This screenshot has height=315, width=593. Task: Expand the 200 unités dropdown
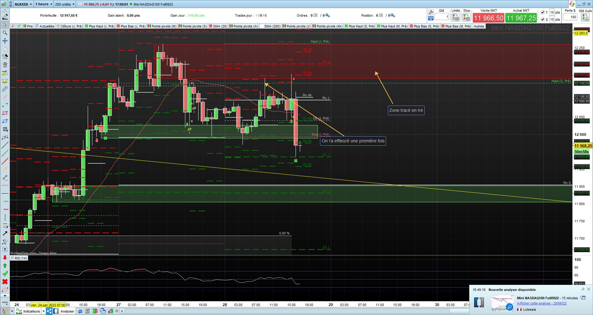click(x=65, y=4)
